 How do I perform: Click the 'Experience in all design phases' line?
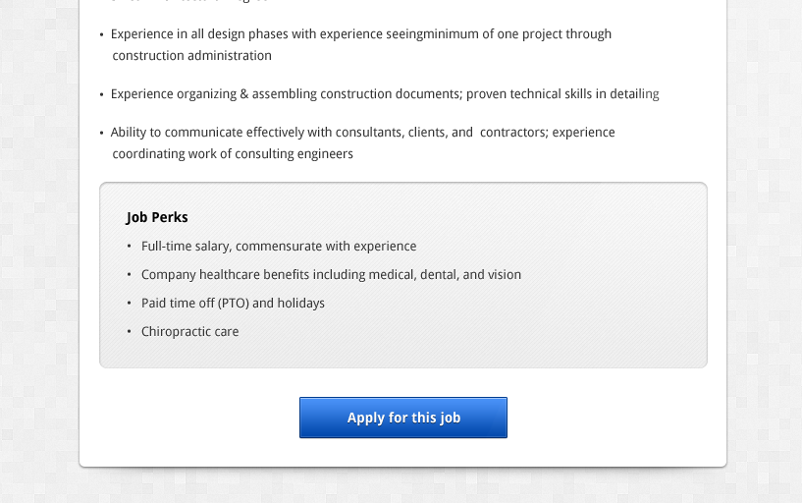[x=360, y=34]
